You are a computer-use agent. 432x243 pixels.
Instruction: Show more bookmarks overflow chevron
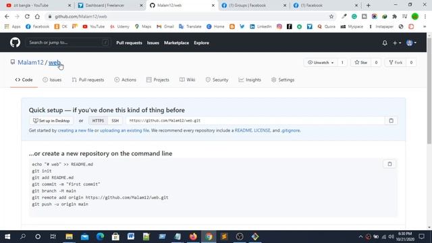click(x=425, y=26)
